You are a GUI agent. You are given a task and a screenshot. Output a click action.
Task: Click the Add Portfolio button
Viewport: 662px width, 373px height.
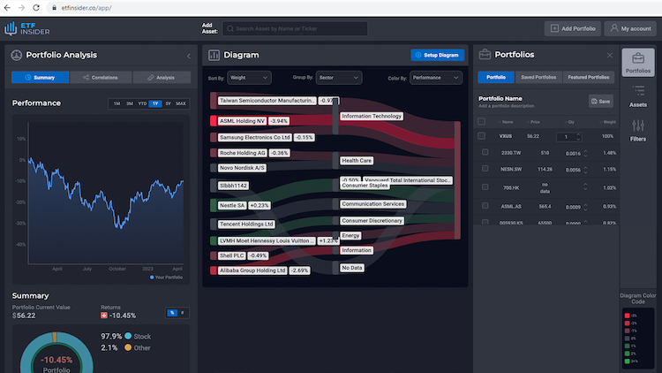coord(573,28)
